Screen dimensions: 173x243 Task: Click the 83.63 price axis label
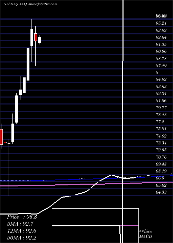[161, 86]
